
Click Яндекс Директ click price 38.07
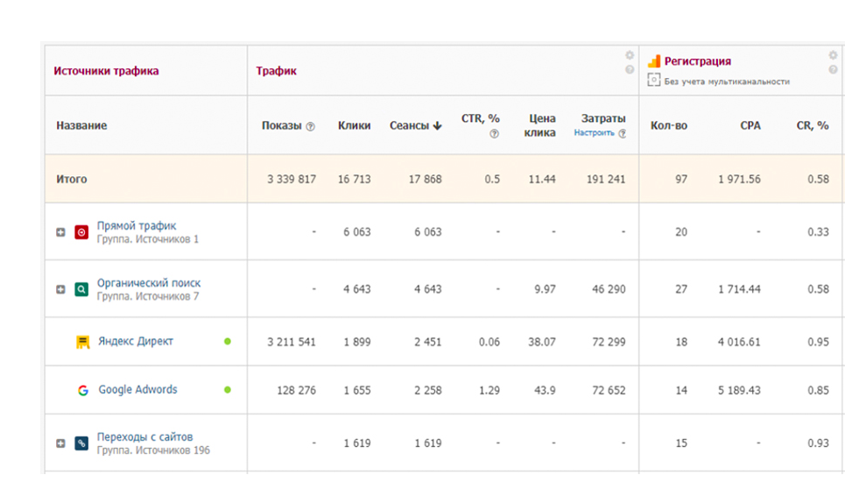click(542, 342)
